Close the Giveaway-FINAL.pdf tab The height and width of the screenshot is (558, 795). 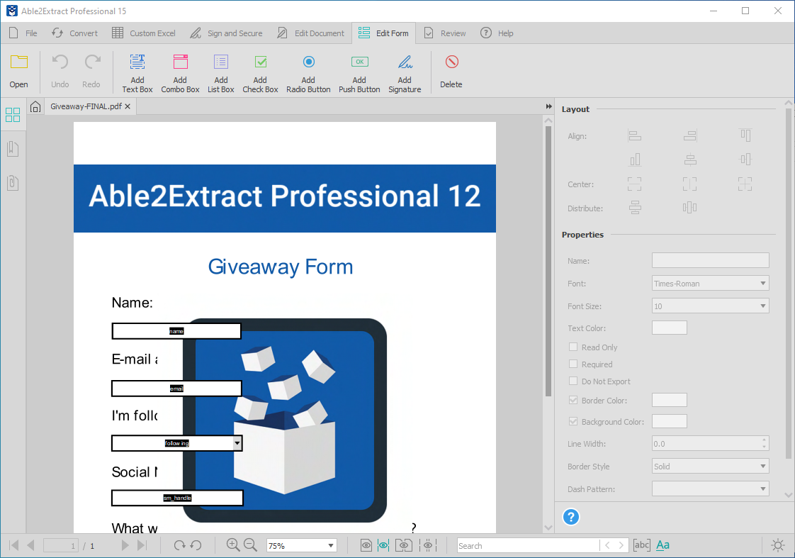pyautogui.click(x=128, y=106)
